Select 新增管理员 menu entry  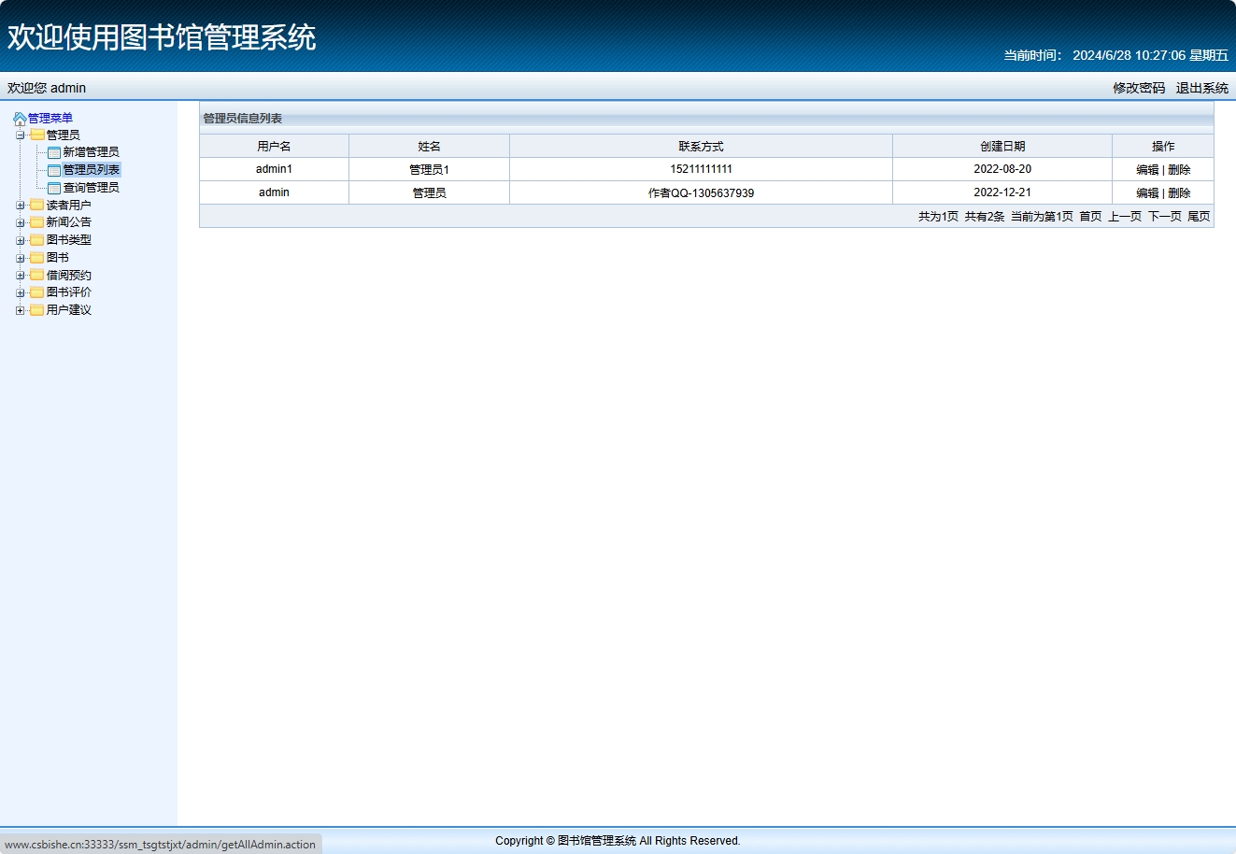pyautogui.click(x=91, y=152)
